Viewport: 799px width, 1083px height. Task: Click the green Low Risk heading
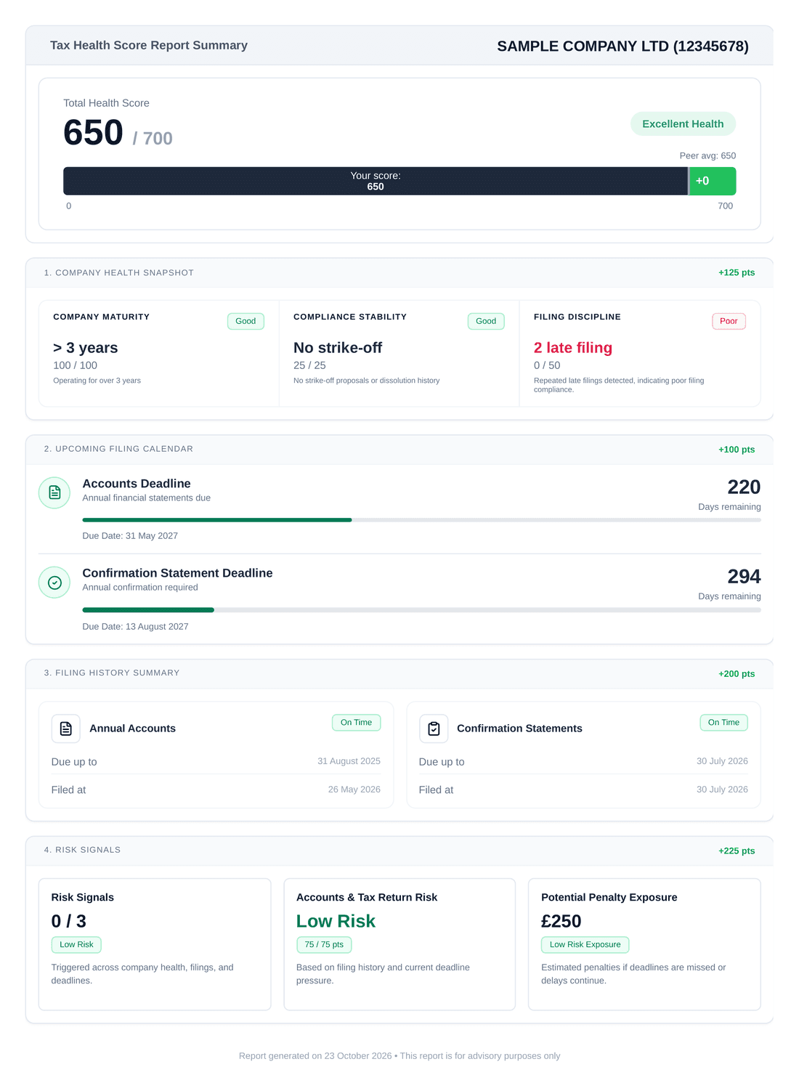click(336, 921)
